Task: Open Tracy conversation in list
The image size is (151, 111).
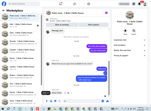Action: tap(20, 102)
